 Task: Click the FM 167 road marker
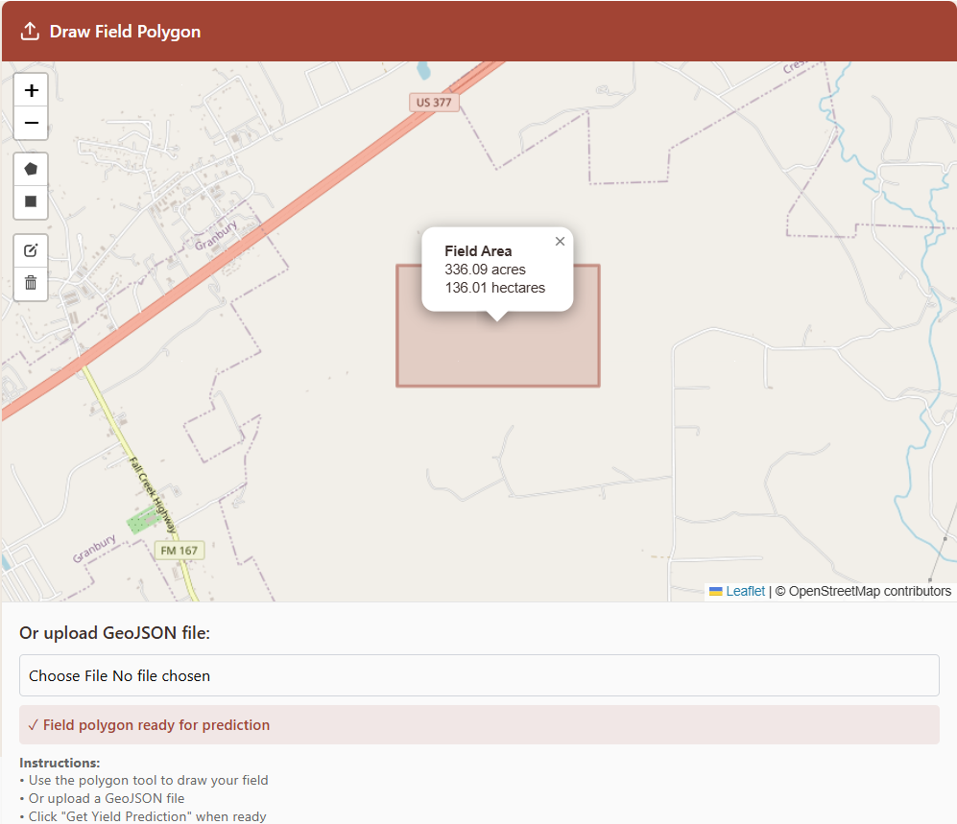point(179,551)
